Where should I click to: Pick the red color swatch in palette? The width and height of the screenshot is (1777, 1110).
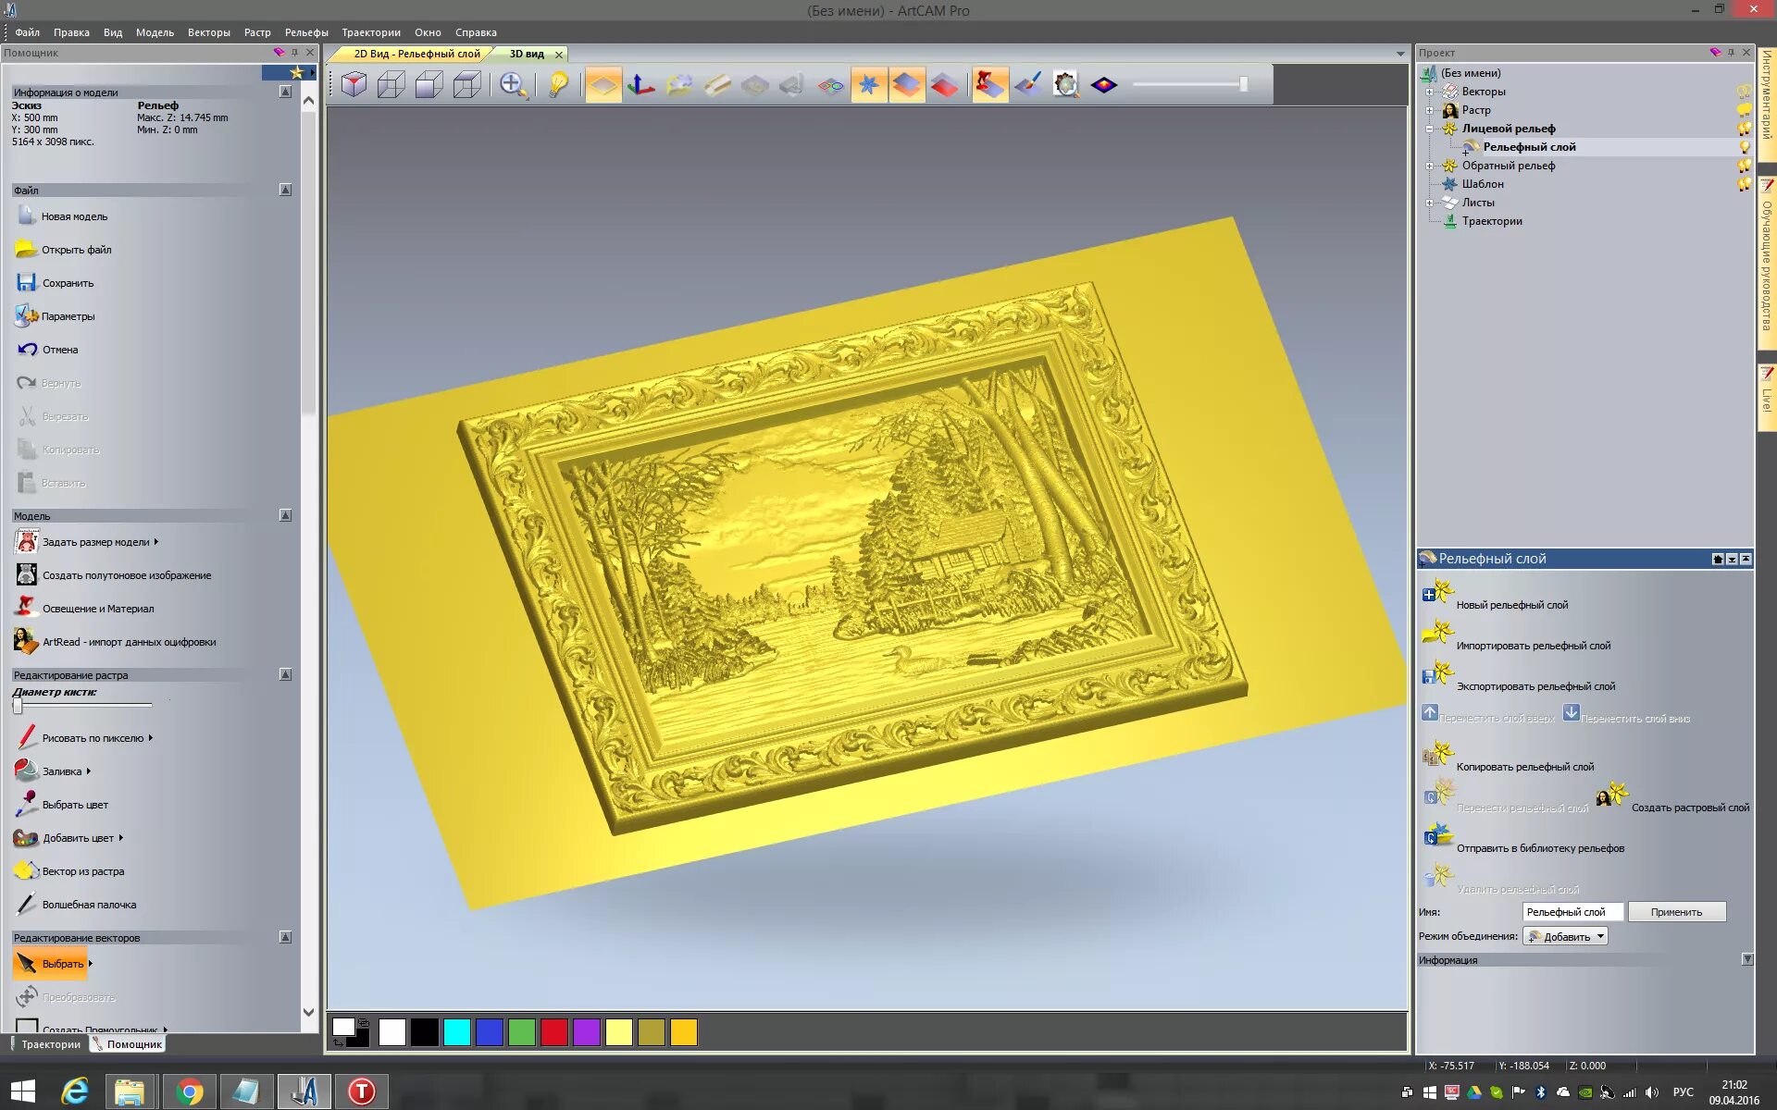click(553, 1032)
